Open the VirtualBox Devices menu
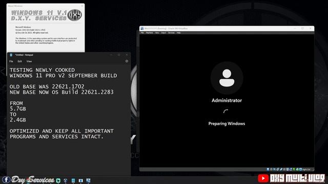Viewport: 328px width, 184px height. click(x=171, y=33)
